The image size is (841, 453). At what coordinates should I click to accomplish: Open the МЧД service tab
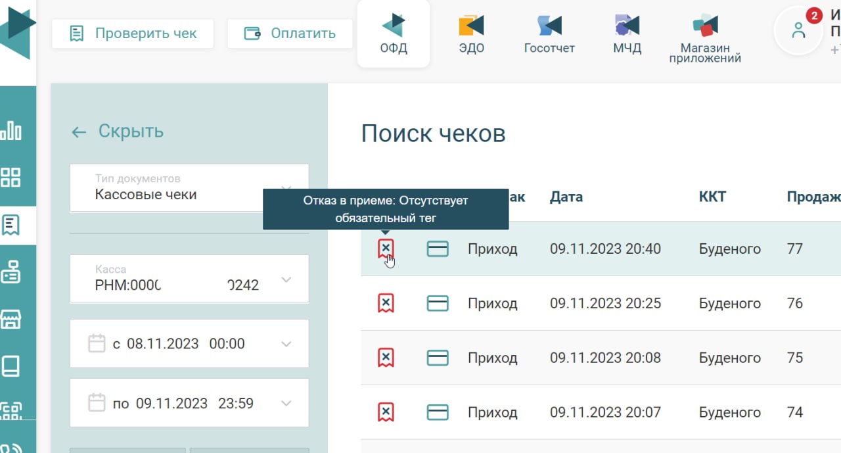click(x=627, y=34)
